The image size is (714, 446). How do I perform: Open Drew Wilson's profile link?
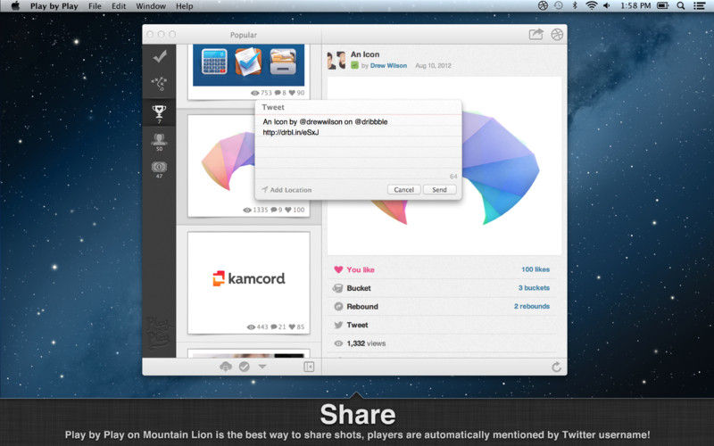(x=388, y=65)
